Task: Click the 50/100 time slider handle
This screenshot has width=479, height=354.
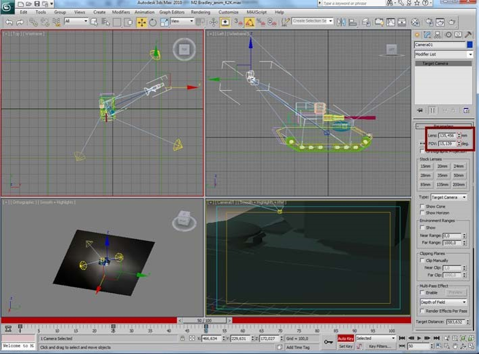Action: (204, 320)
